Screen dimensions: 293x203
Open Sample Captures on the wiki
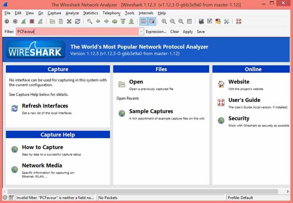(151, 111)
